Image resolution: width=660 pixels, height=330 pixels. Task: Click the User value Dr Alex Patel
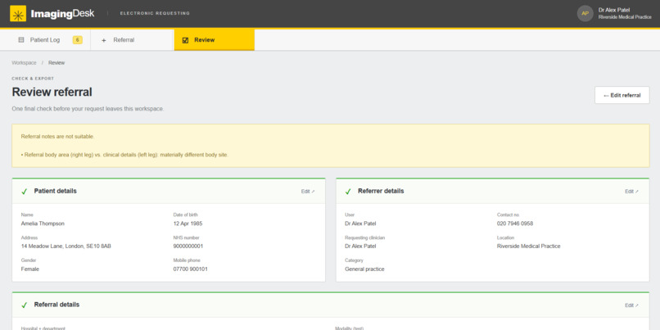pyautogui.click(x=360, y=224)
